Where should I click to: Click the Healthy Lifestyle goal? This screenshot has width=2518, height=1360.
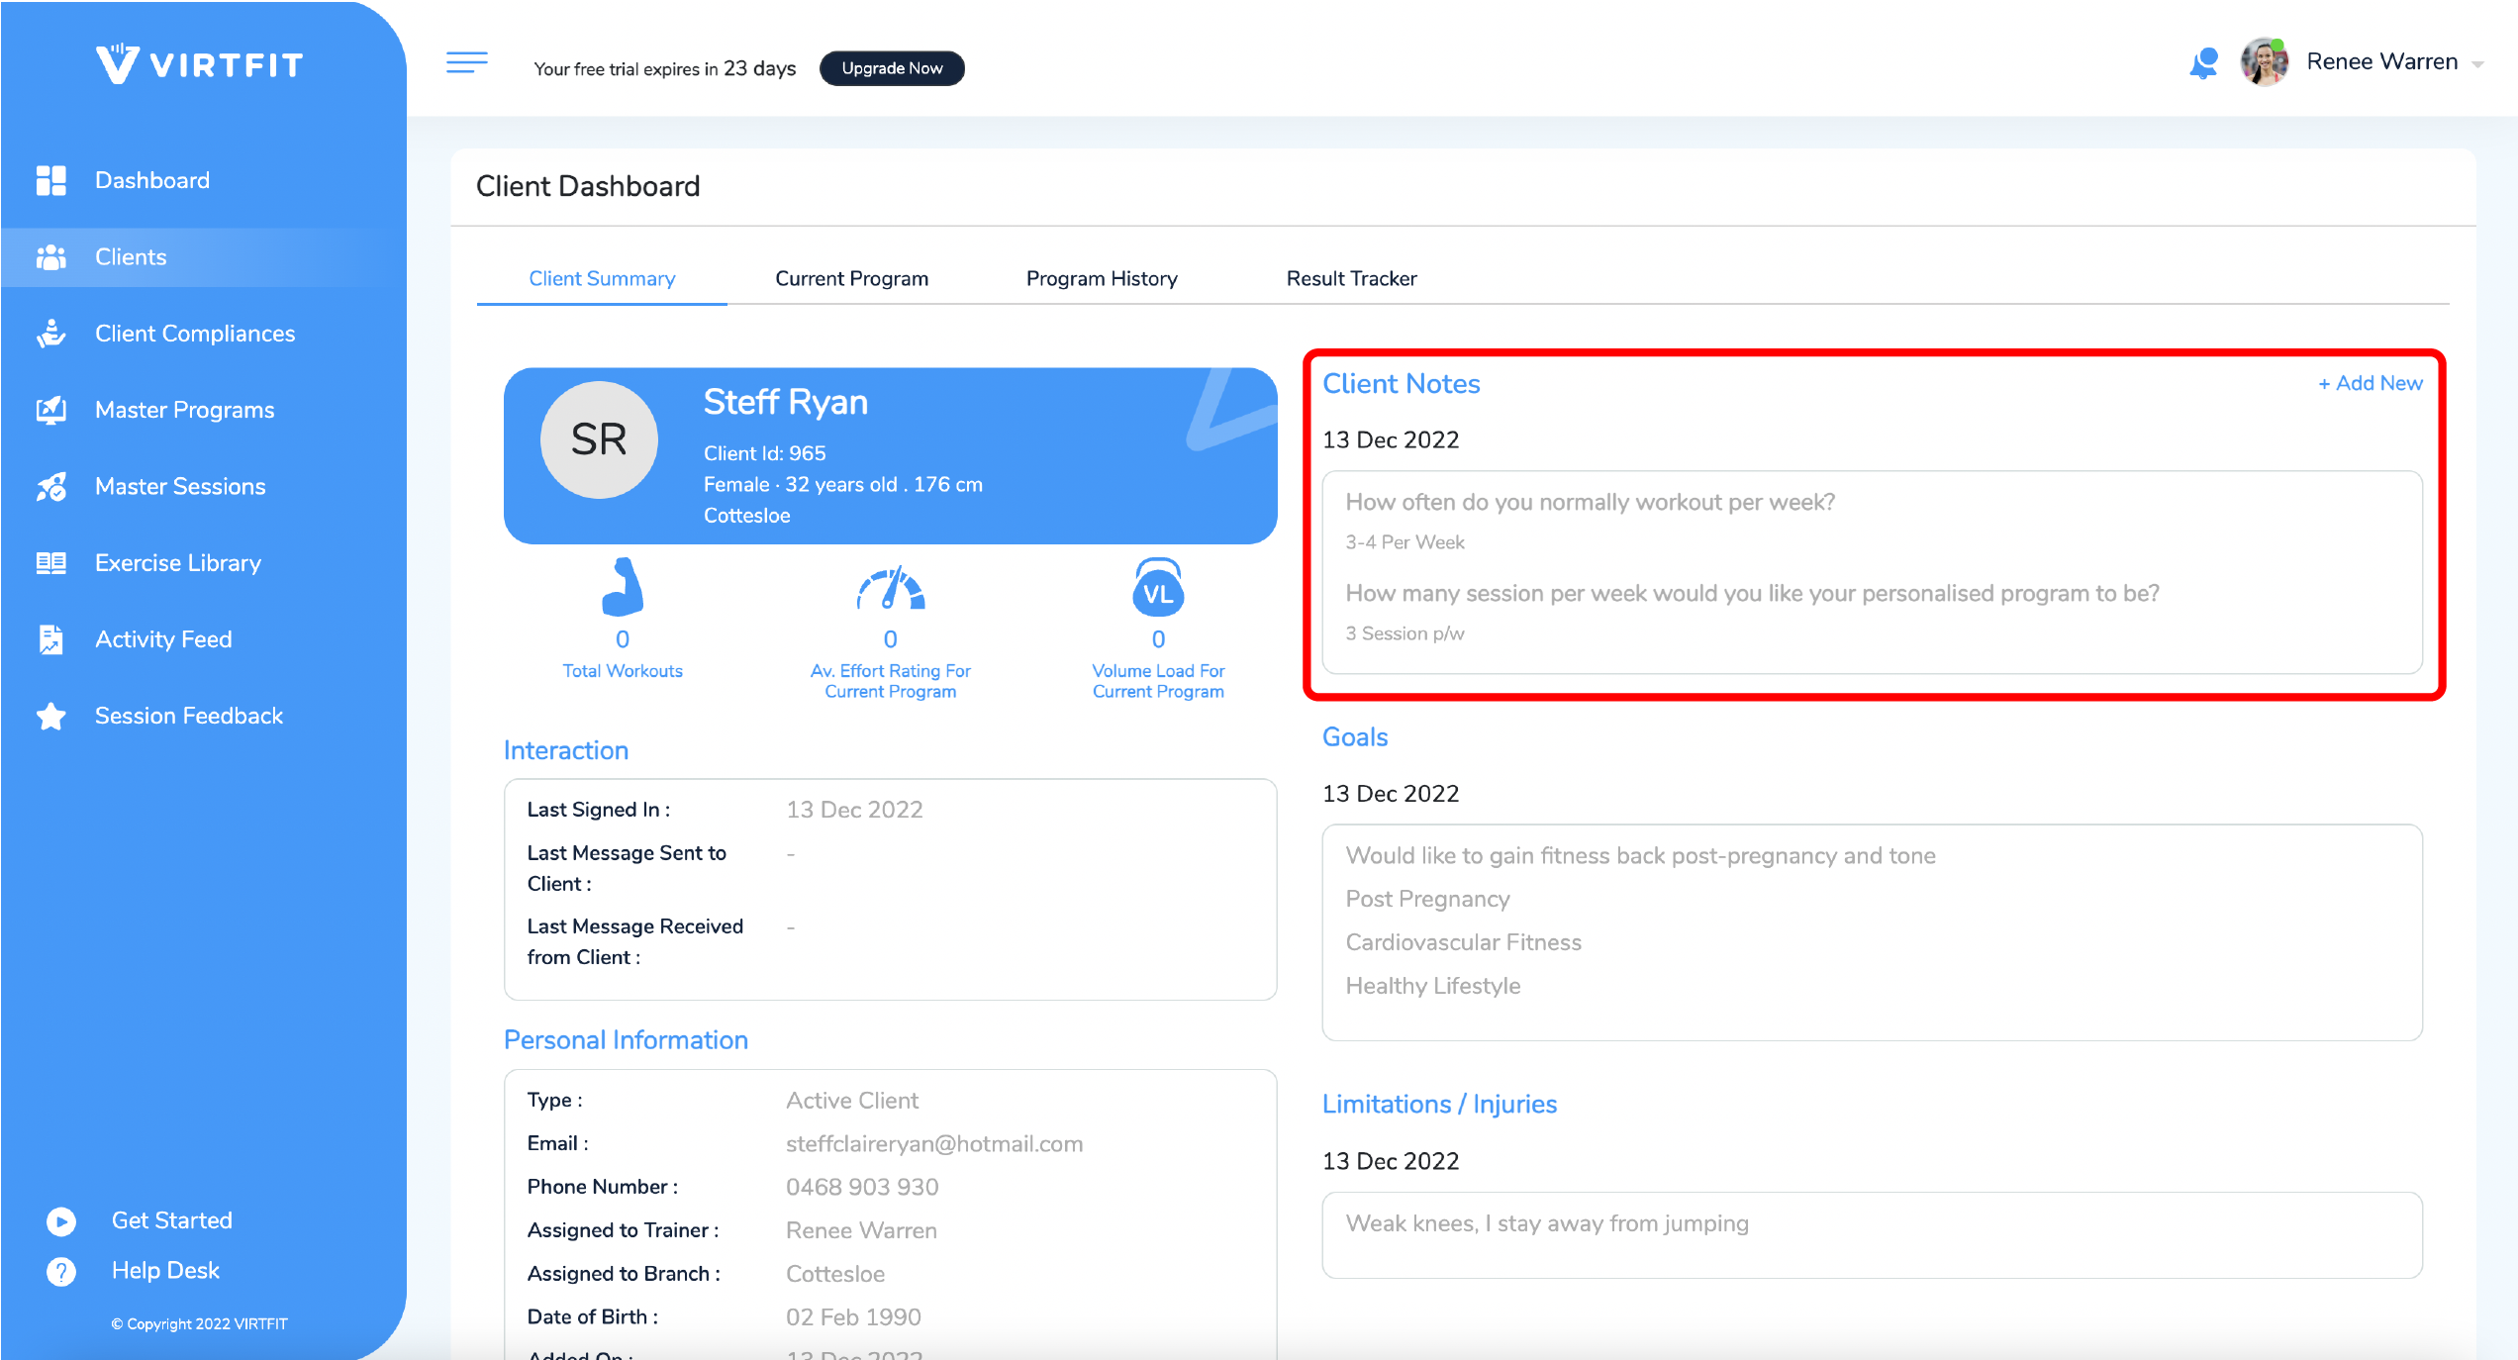click(x=1432, y=986)
